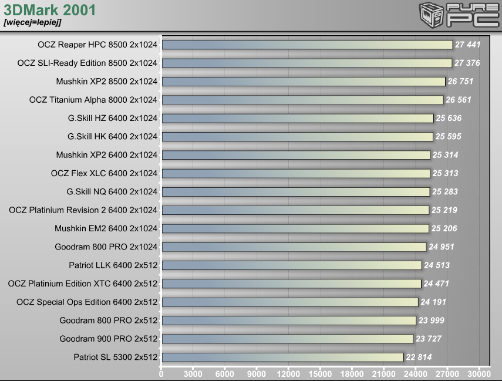
Task: Click the 'OCZ Platinium Revision 2 6400 2x1024' label
Action: point(83,210)
